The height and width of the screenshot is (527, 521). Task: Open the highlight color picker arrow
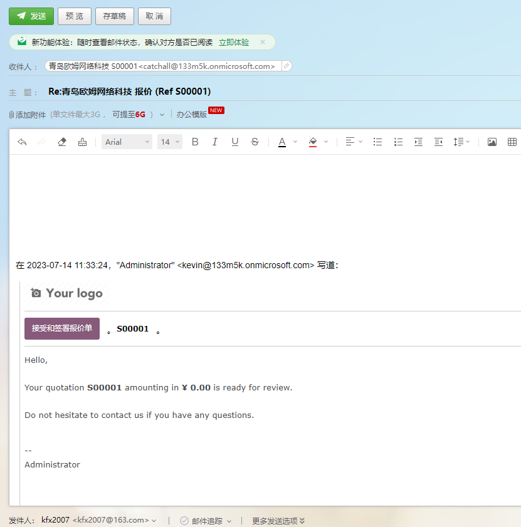point(326,142)
